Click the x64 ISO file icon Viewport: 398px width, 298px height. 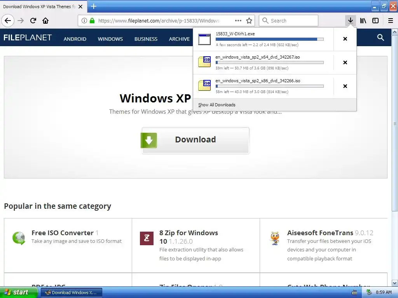tap(204, 62)
